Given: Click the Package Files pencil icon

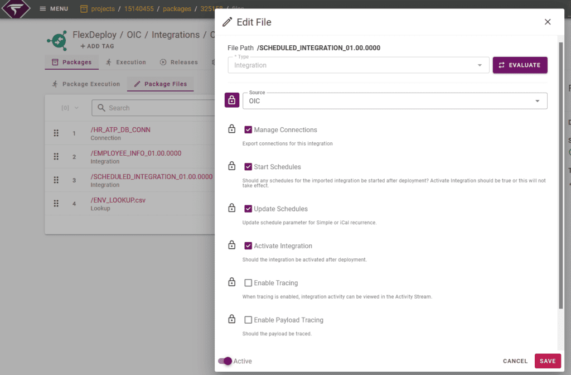Looking at the screenshot, I should coord(137,84).
